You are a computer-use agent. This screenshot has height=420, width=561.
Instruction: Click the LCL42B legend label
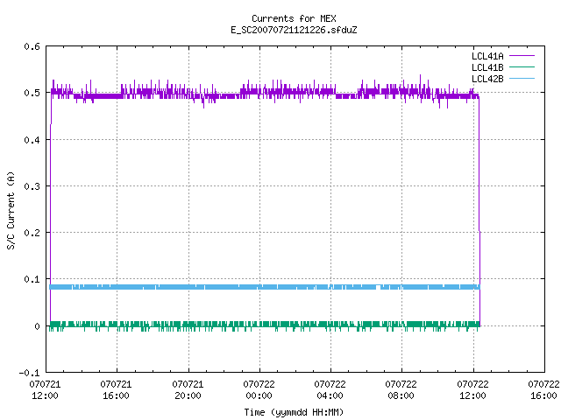[487, 79]
